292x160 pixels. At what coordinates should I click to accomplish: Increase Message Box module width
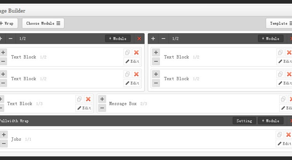pyautogui.click(x=102, y=99)
